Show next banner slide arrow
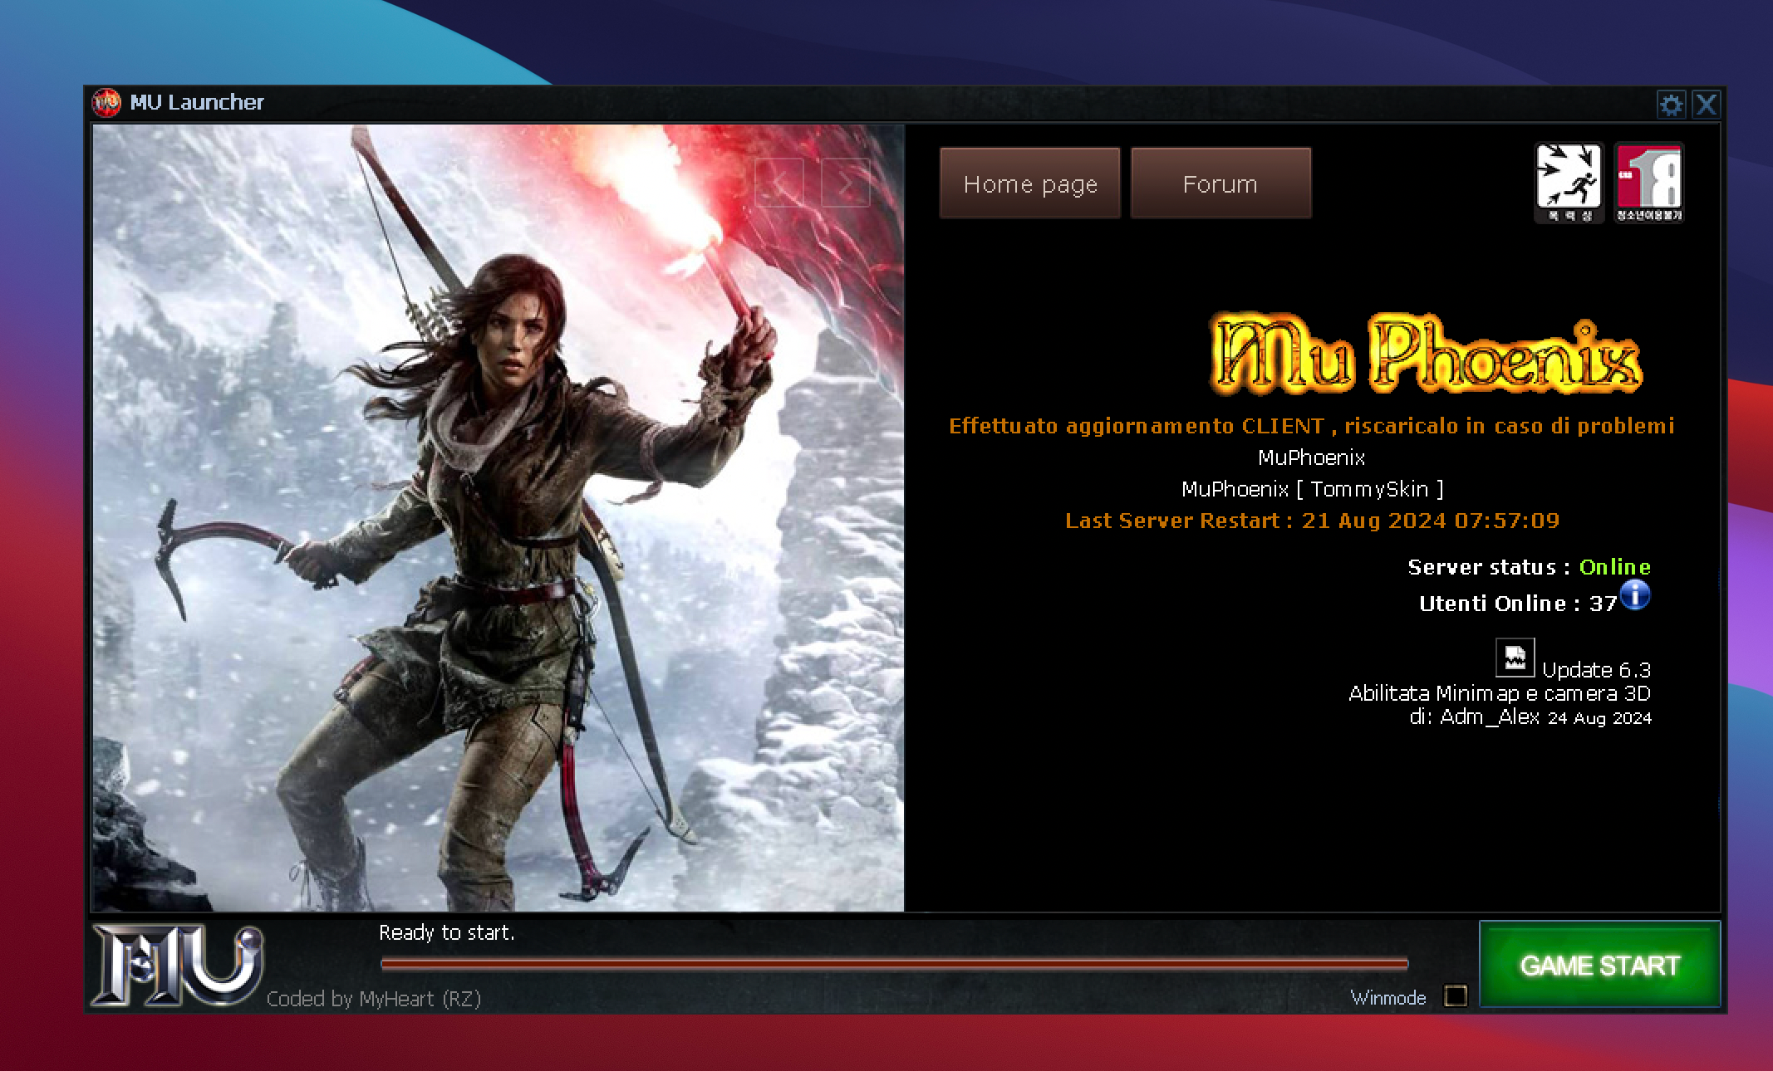1773x1071 pixels. point(845,182)
